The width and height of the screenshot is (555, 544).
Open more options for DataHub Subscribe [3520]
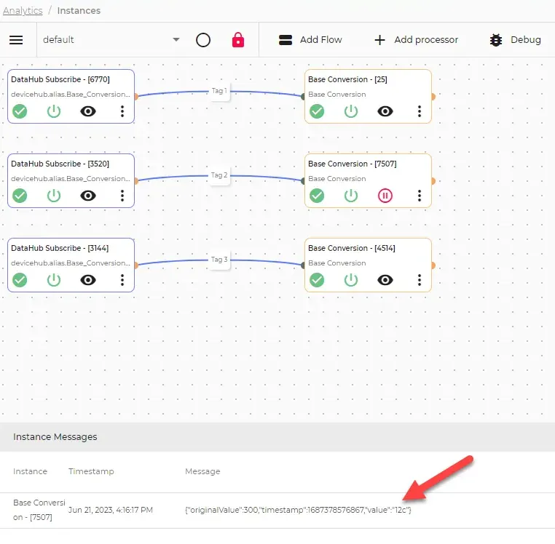(122, 196)
